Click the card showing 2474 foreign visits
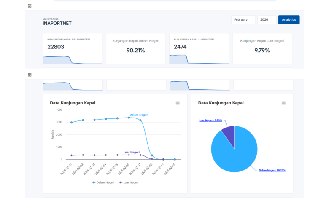Image resolution: width=329 pixels, height=198 pixels. click(199, 48)
